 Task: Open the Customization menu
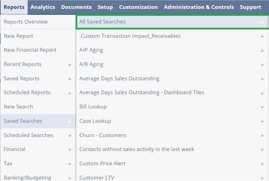point(138,7)
